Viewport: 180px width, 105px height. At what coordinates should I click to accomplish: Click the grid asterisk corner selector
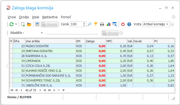[11, 41]
